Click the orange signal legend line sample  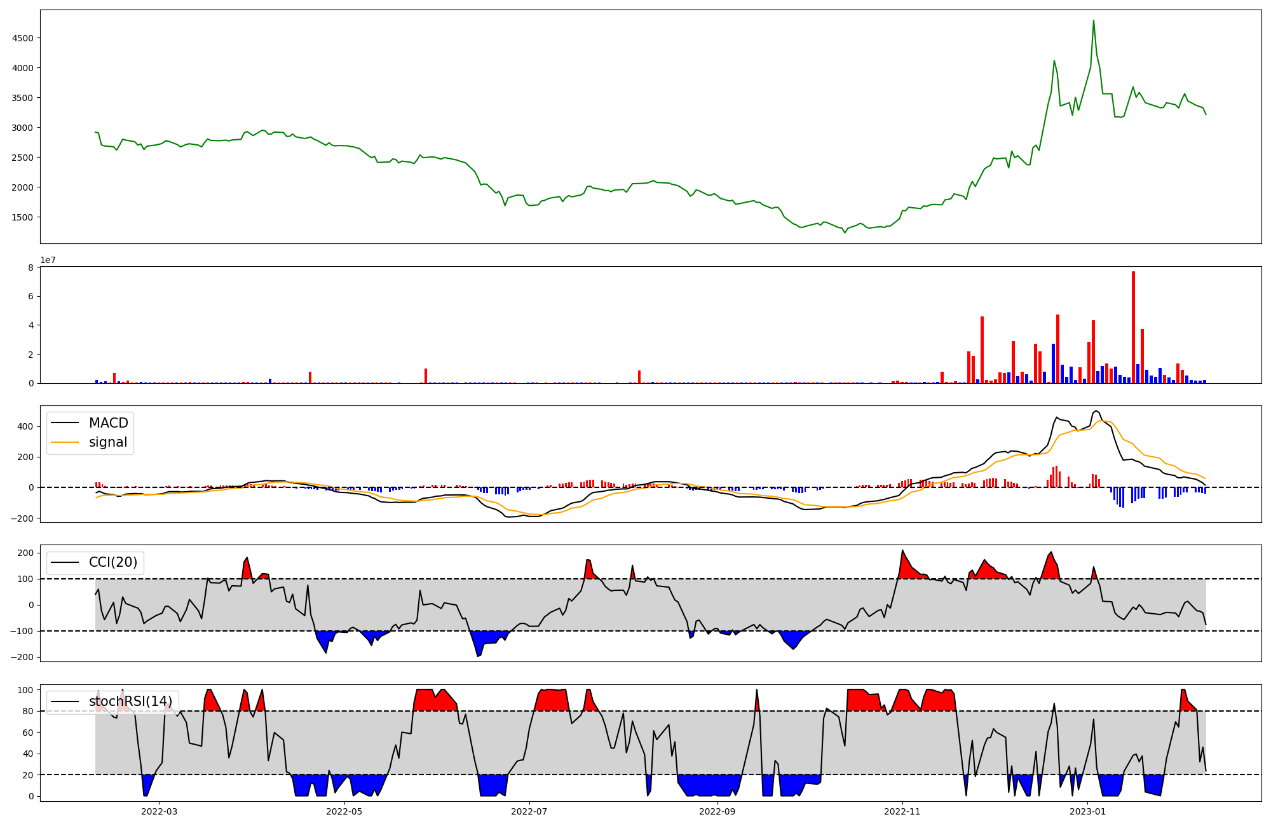65,442
